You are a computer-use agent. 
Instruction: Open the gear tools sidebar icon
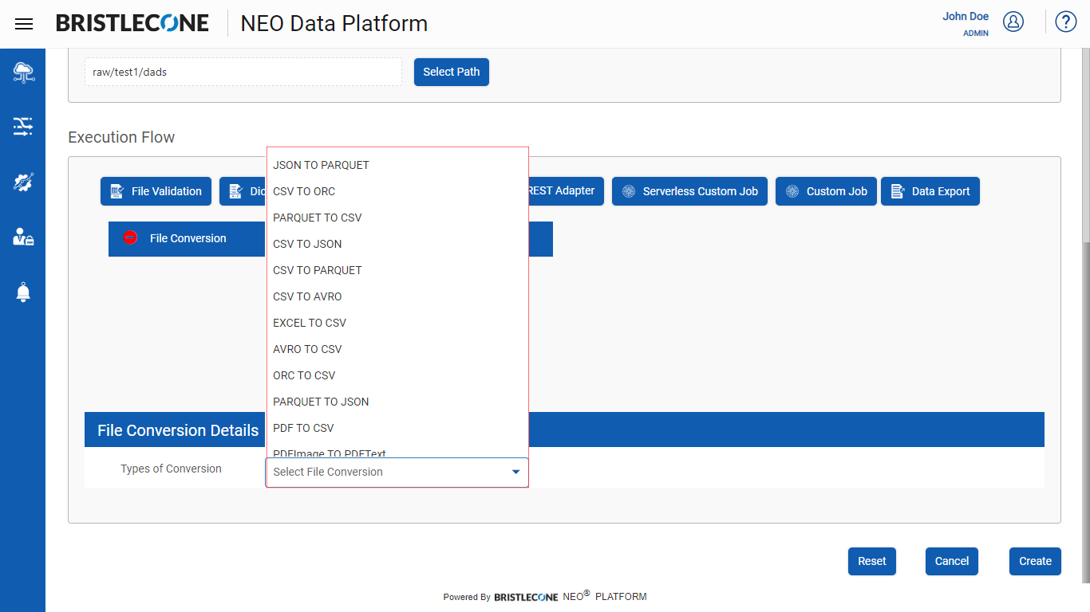(23, 182)
